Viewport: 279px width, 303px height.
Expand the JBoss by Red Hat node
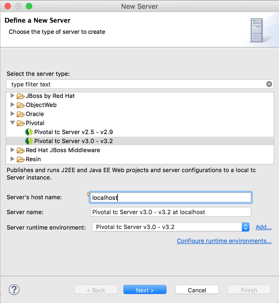click(12, 95)
